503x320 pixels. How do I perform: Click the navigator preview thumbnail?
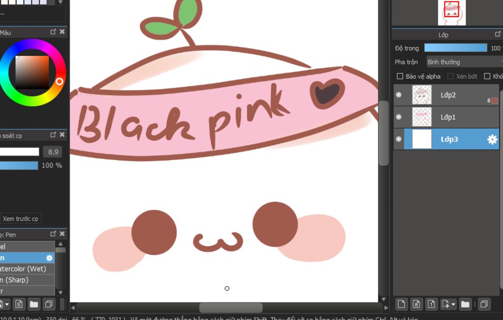[x=452, y=12]
